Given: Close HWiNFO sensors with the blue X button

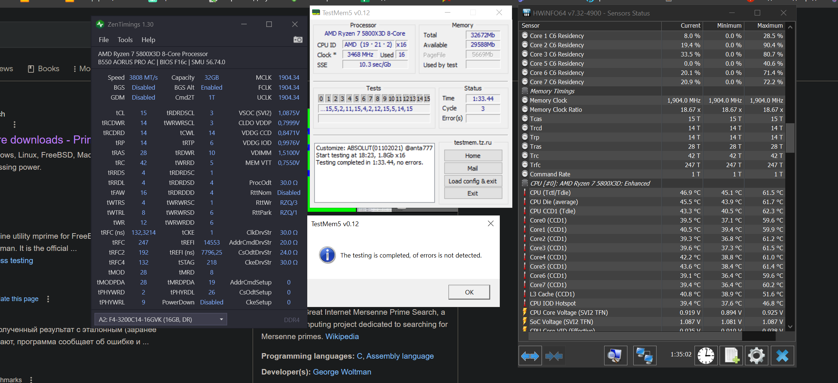Looking at the screenshot, I should pos(782,356).
